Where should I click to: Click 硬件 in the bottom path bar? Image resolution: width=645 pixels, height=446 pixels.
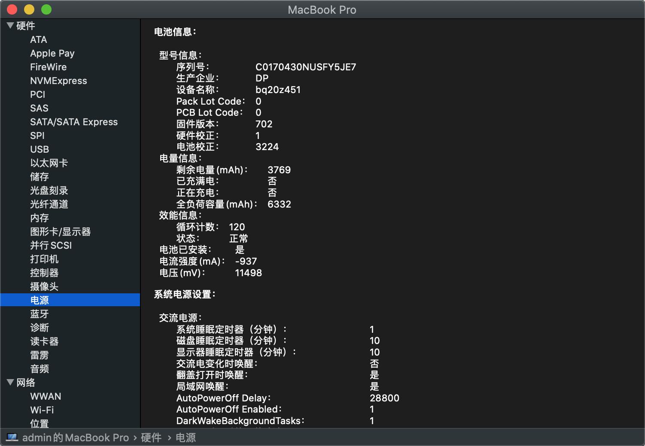151,437
